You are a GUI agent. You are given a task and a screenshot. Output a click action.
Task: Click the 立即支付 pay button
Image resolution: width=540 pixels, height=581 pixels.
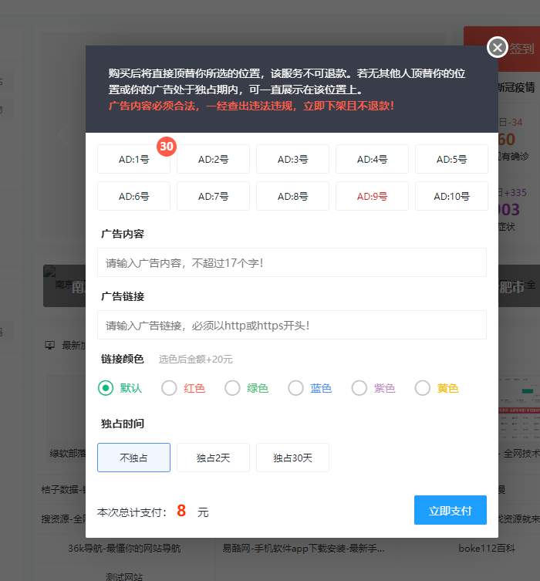tap(451, 510)
